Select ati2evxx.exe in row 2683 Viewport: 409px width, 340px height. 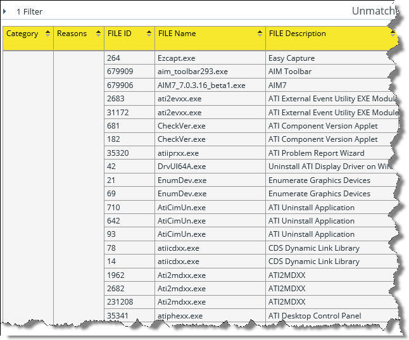pyautogui.click(x=179, y=99)
